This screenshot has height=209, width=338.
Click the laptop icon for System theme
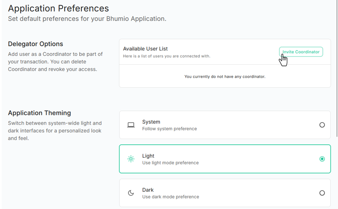(131, 125)
